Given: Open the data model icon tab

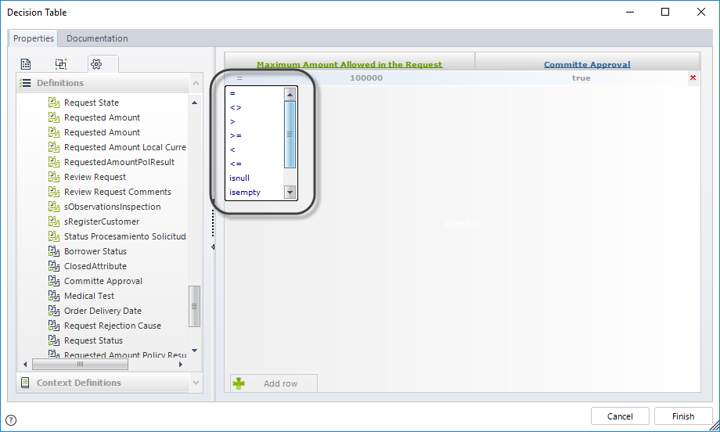Looking at the screenshot, I should (x=26, y=64).
